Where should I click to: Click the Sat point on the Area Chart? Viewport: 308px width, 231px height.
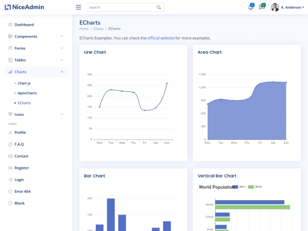coord(273,82)
